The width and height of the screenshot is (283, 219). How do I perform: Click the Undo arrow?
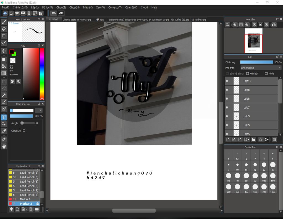point(54,13)
